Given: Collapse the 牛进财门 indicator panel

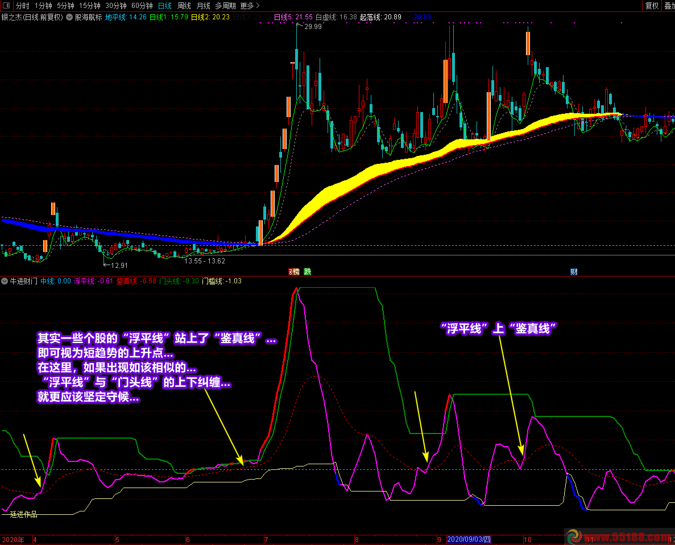Looking at the screenshot, I should pyautogui.click(x=5, y=281).
